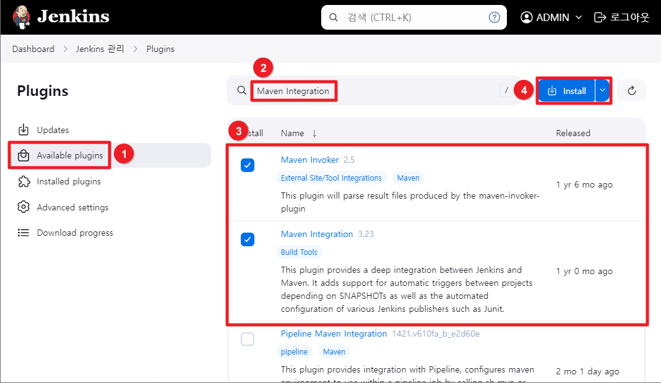Open the search help question-mark icon
The width and height of the screenshot is (661, 383).
tap(494, 17)
